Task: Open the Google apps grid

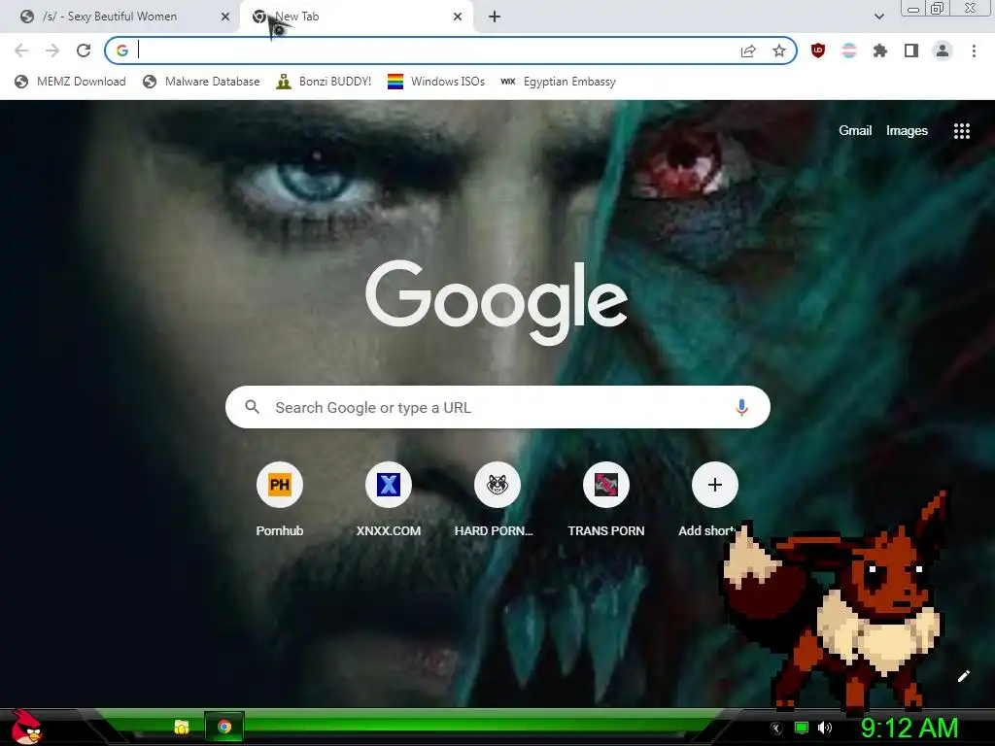Action: coord(961,131)
